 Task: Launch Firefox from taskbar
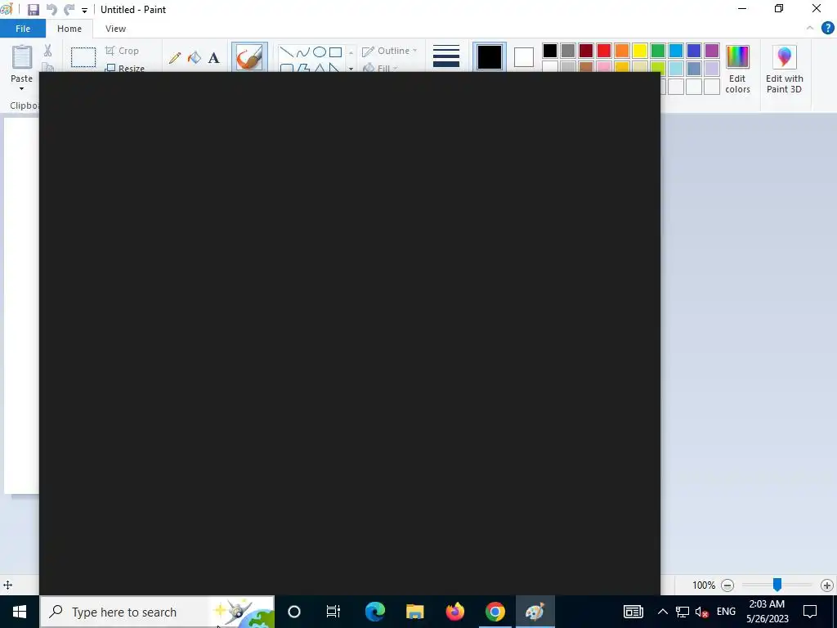(454, 612)
